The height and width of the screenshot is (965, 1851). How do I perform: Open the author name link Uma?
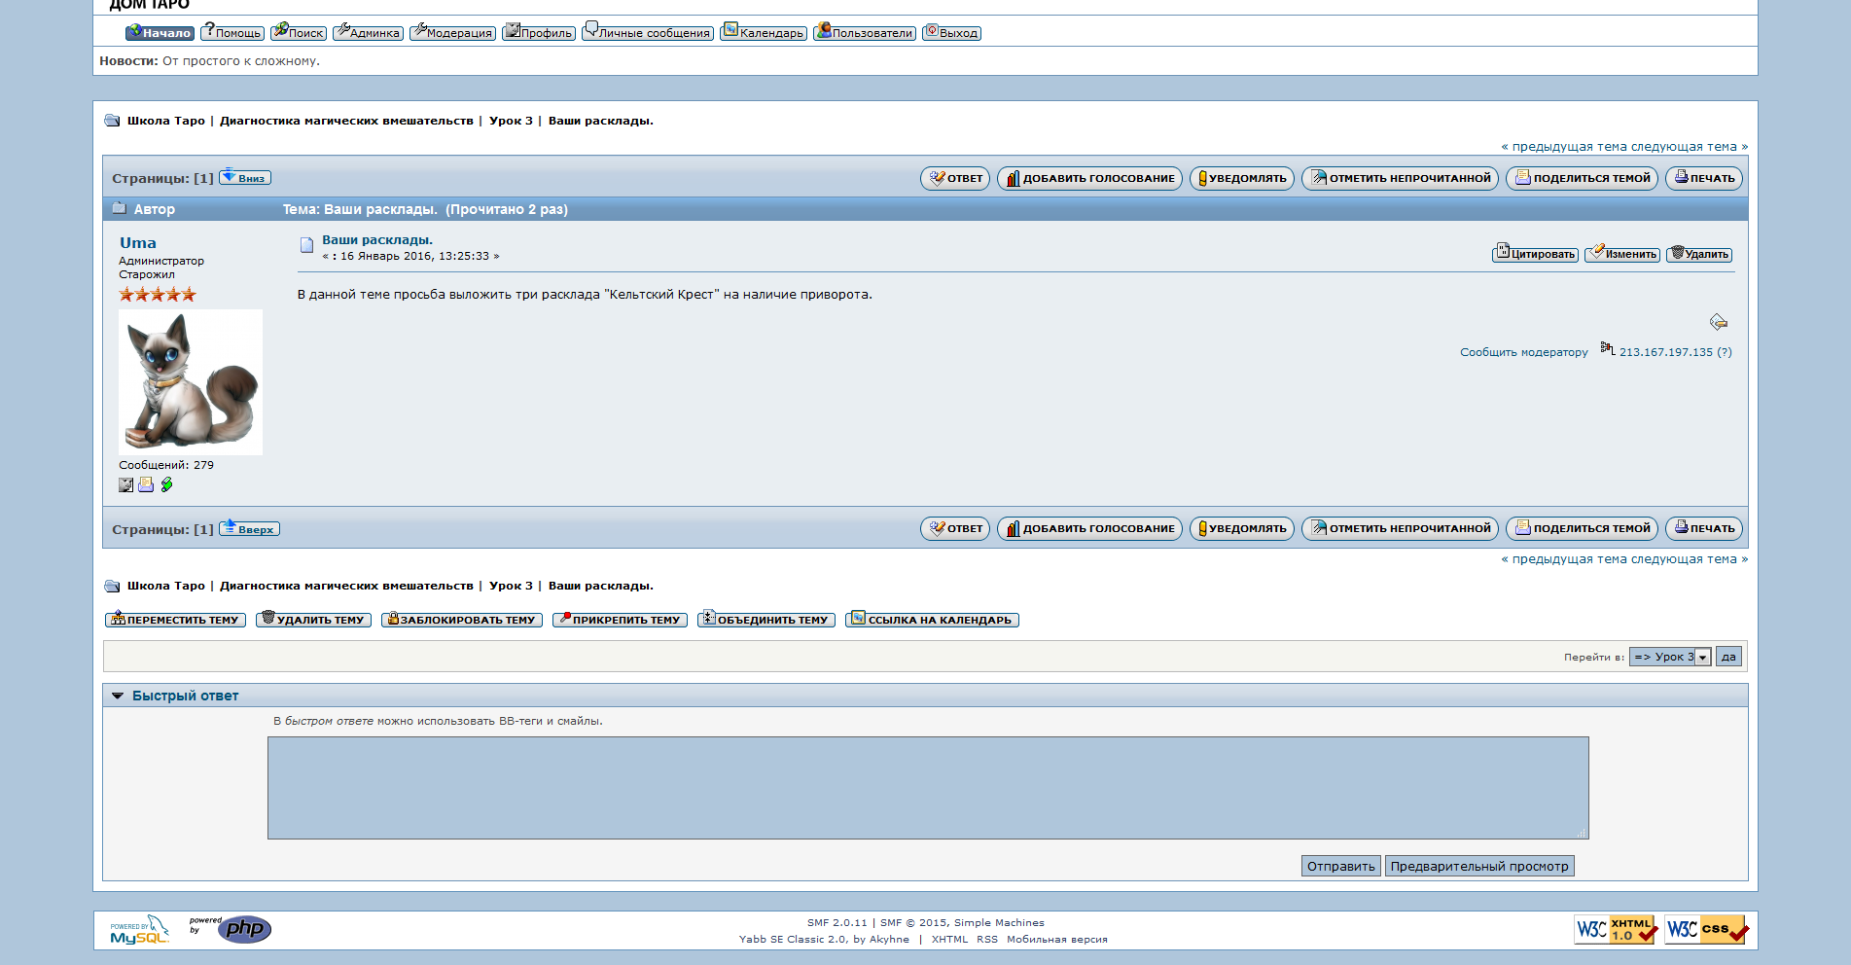138,243
